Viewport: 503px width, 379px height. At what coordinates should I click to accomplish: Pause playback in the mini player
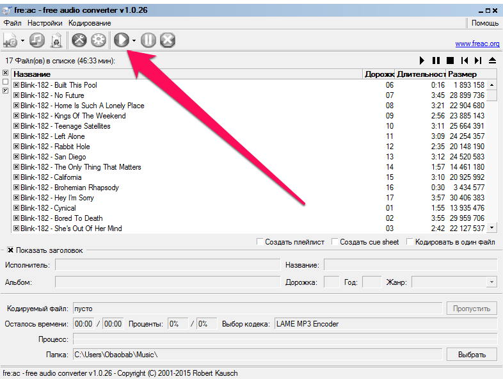pyautogui.click(x=436, y=60)
